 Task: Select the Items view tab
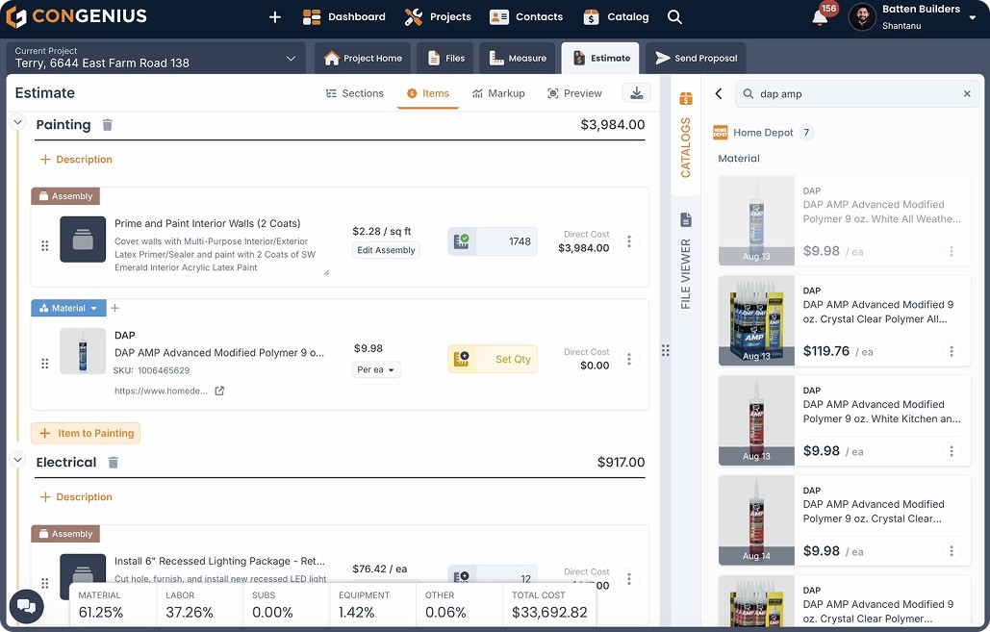[428, 93]
